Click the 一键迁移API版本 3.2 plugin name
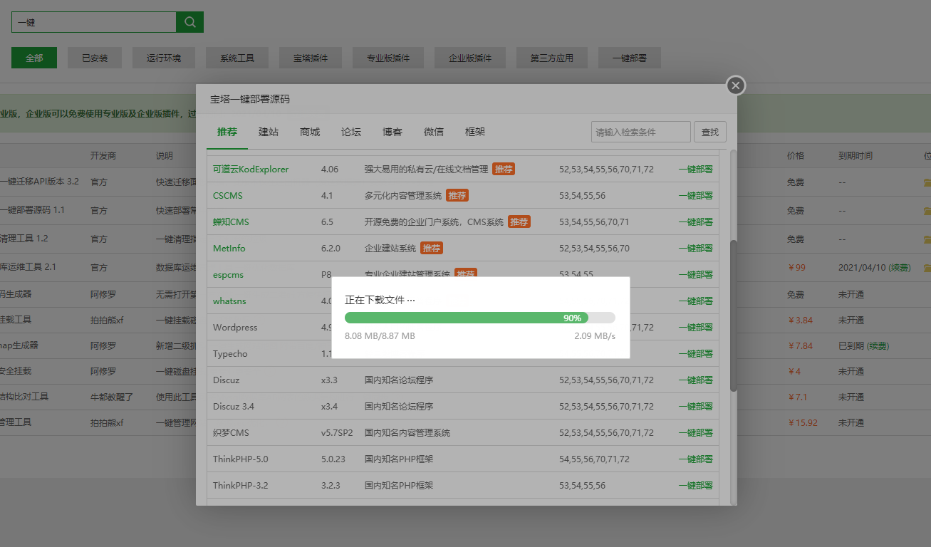Viewport: 931px width, 547px height. point(39,182)
